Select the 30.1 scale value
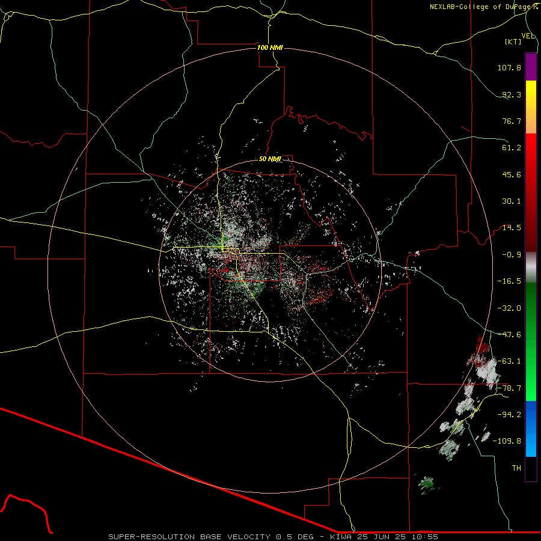This screenshot has height=541, width=541. click(x=512, y=201)
